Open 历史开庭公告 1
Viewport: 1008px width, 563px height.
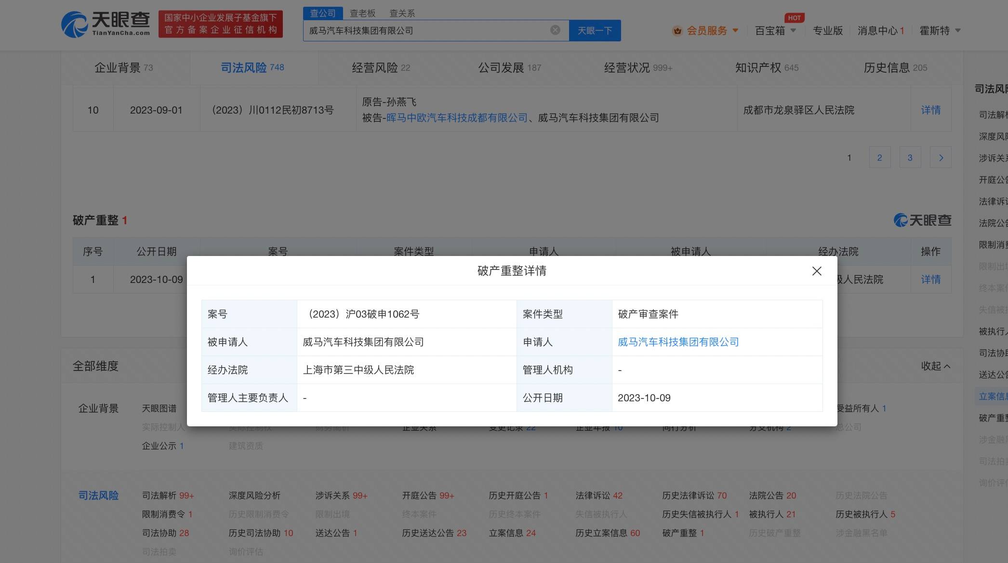[x=518, y=496]
